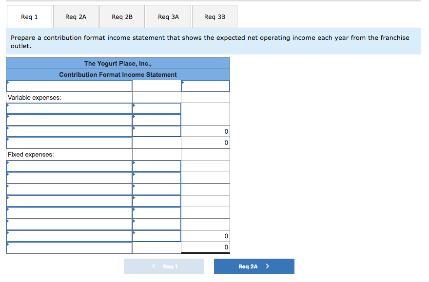429x282 pixels.
Task: Select the first variable expense amount cell
Action: pos(157,108)
